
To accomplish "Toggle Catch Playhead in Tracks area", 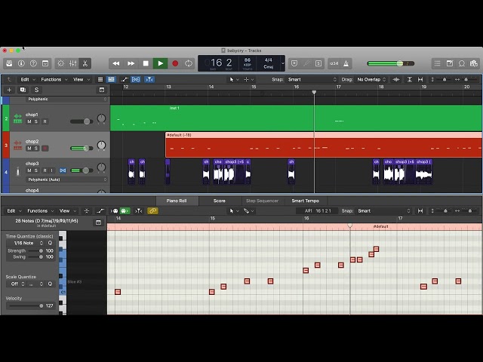I will coord(149,79).
